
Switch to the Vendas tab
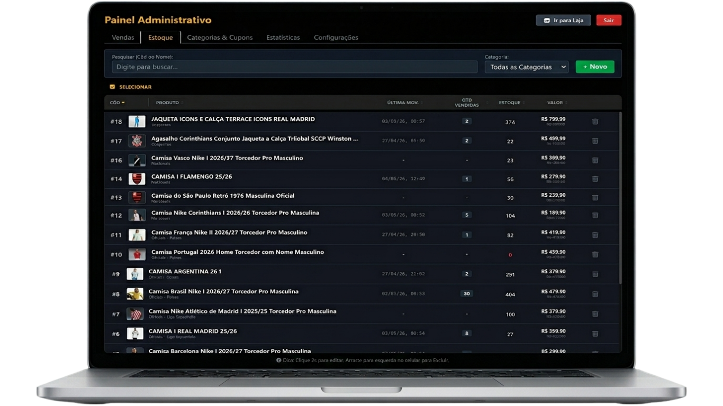click(123, 38)
